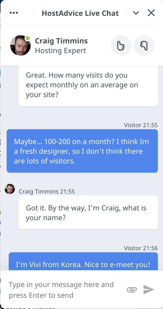The image size is (163, 309).
Task: Send the message with the arrow icon
Action: pyautogui.click(x=148, y=290)
